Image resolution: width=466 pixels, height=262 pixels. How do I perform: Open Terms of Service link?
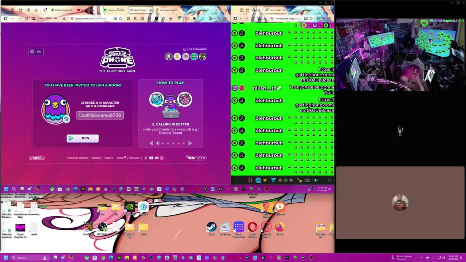coord(78,158)
